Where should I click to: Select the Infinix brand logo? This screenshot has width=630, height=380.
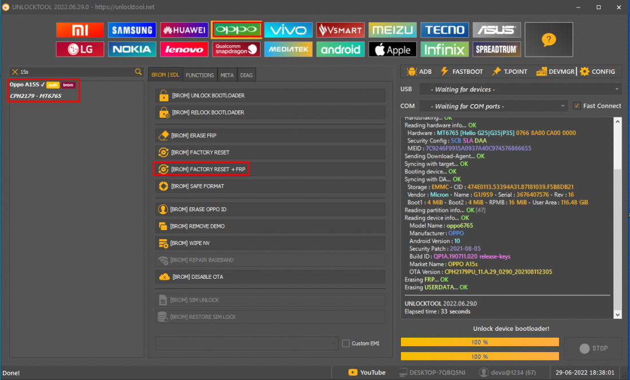(x=444, y=49)
